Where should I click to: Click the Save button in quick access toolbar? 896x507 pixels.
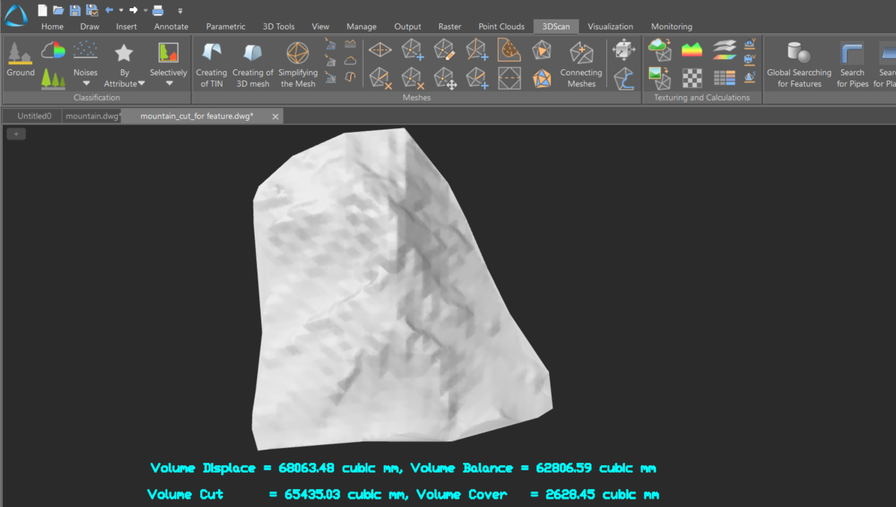click(x=75, y=10)
